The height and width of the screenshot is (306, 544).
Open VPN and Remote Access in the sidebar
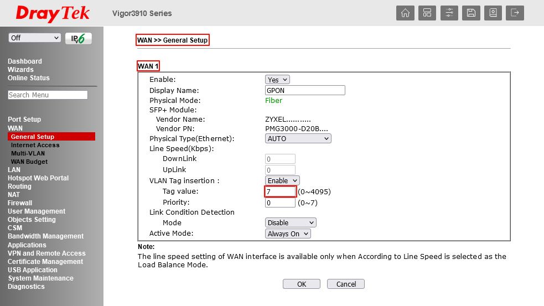click(x=46, y=253)
